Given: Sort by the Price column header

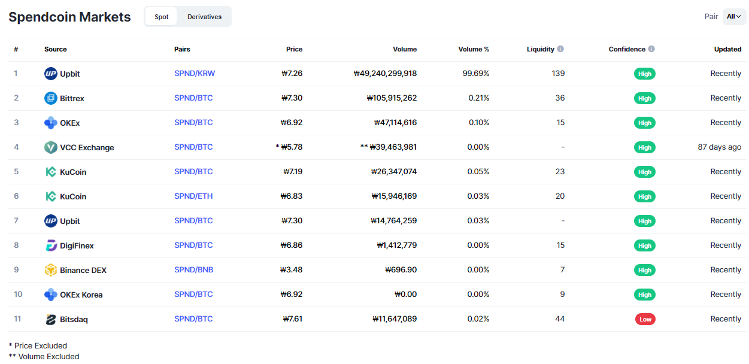Looking at the screenshot, I should 294,49.
